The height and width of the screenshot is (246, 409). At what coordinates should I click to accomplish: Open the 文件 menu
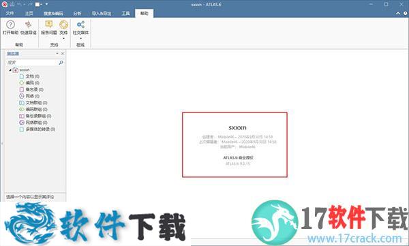10,14
